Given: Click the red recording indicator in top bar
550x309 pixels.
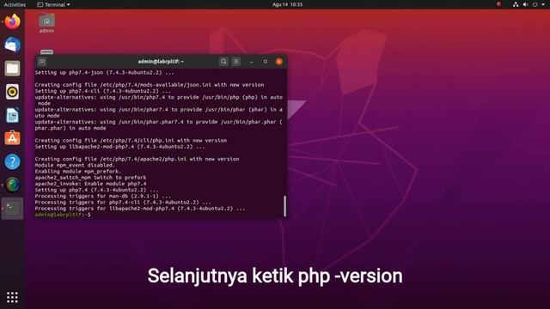Looking at the screenshot, I should click(498, 4).
